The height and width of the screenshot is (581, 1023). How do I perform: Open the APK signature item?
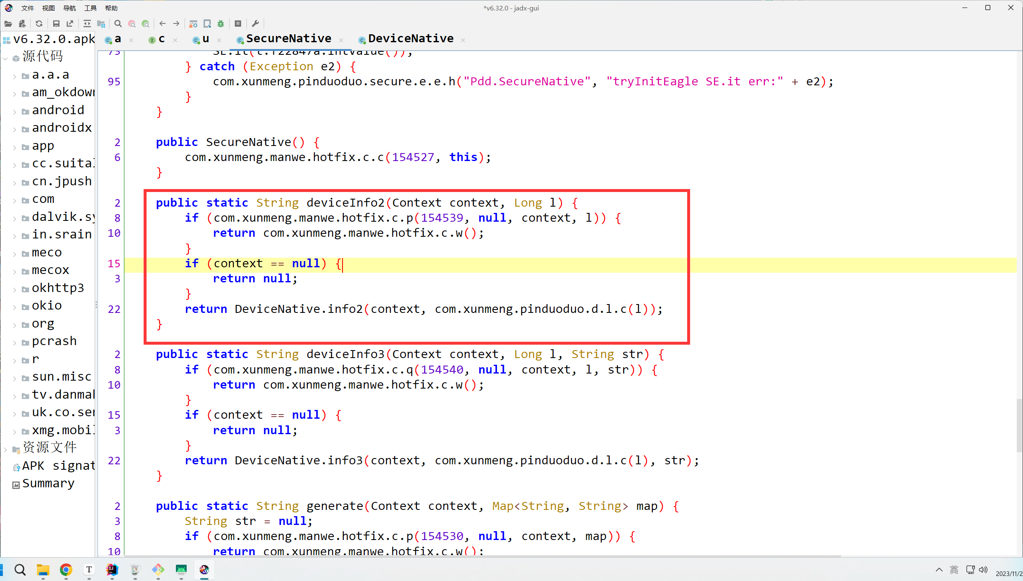[54, 466]
